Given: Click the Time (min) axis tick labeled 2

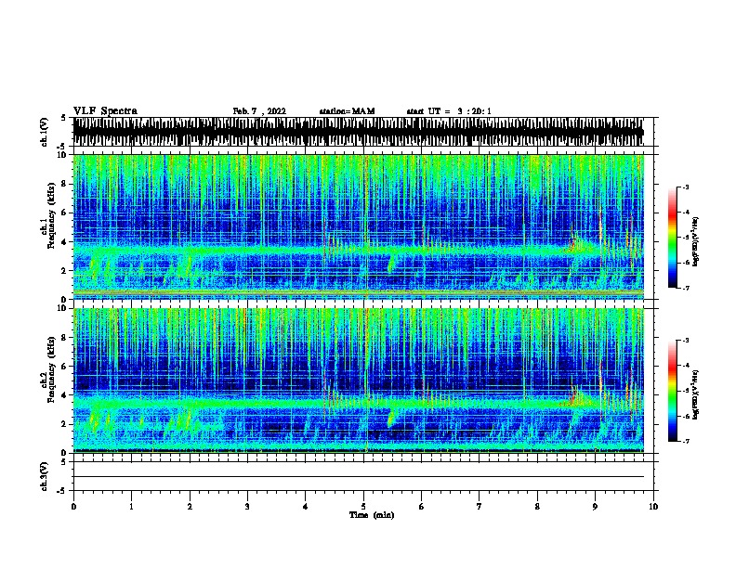Looking at the screenshot, I should point(190,507).
